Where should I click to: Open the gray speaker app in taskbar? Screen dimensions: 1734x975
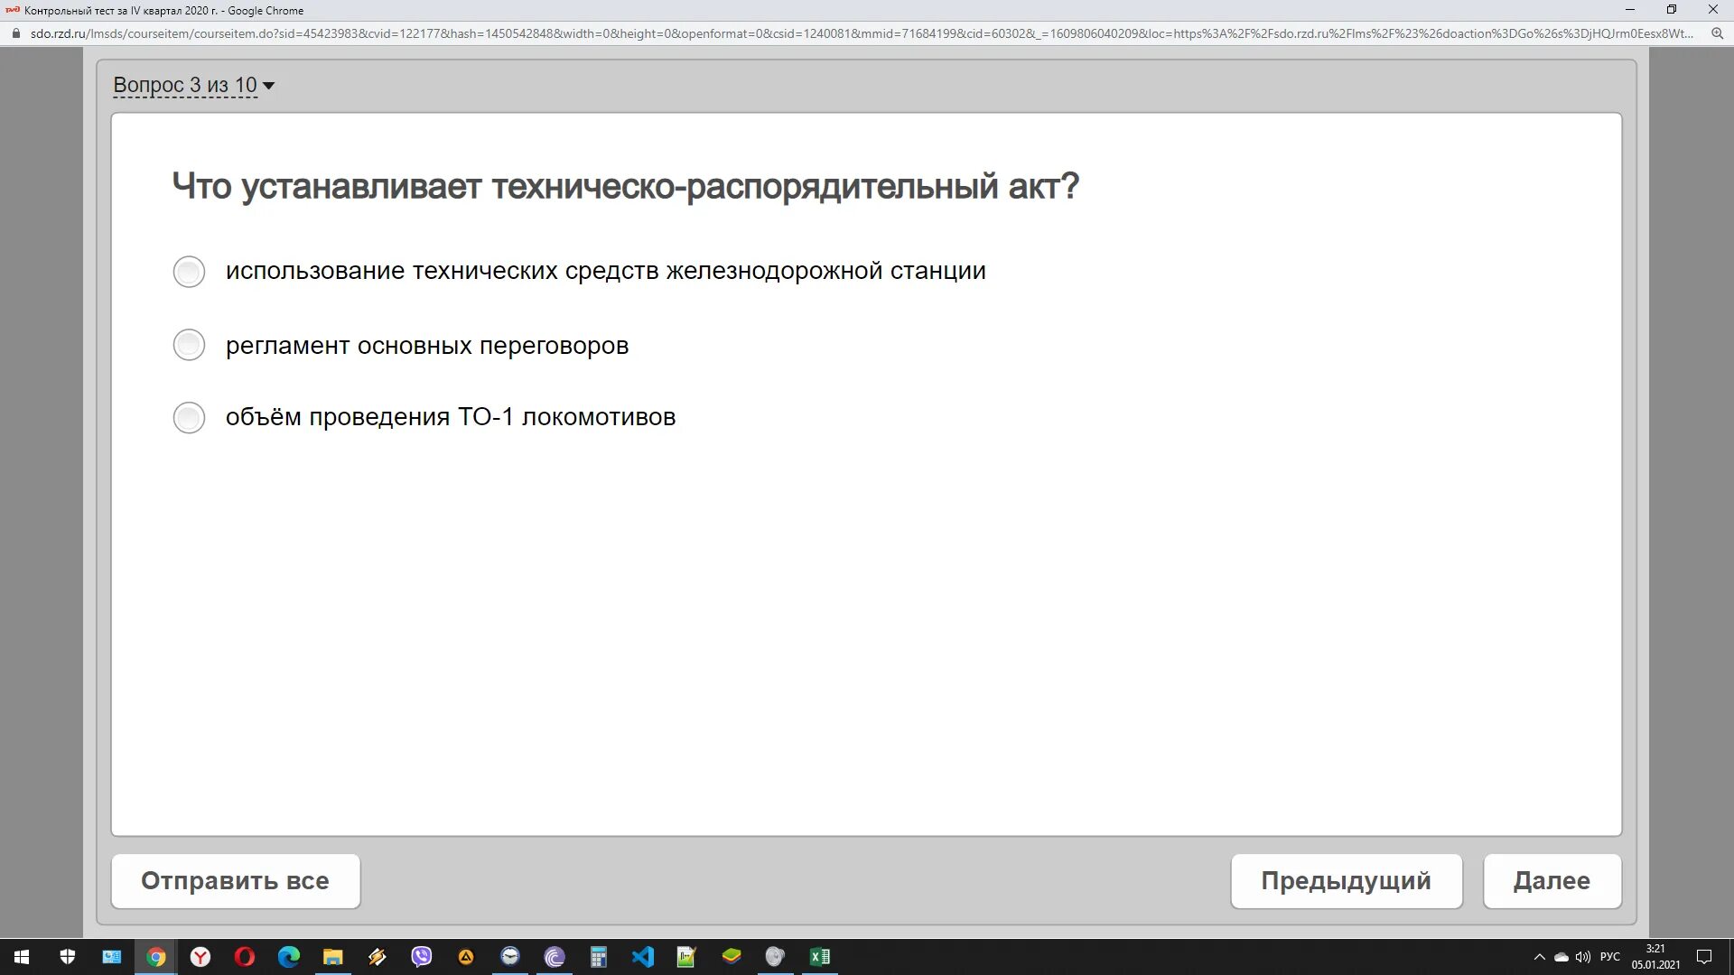tap(776, 957)
